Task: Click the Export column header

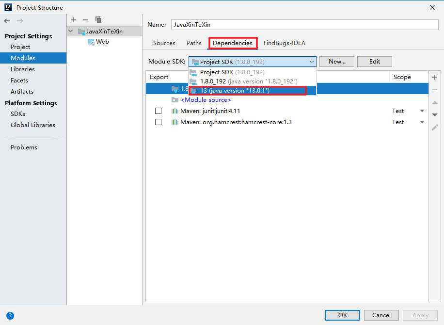Action: click(x=159, y=77)
